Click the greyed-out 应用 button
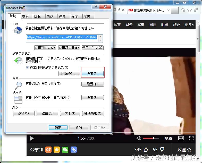The image size is (202, 163). tap(100, 128)
